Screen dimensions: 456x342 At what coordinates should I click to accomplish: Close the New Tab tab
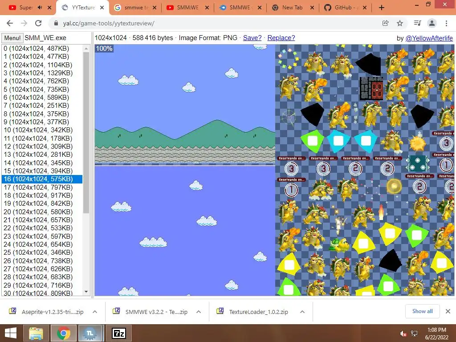(x=312, y=8)
